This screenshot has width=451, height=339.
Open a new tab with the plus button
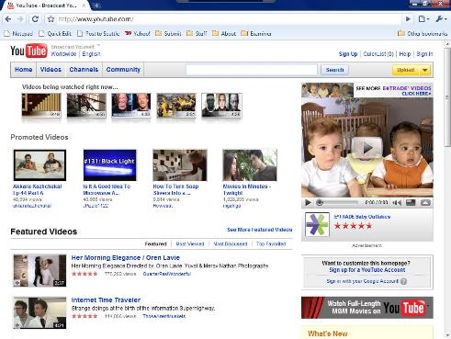[x=96, y=6]
